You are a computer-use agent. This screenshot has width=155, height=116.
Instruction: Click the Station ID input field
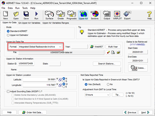click(x=26, y=63)
